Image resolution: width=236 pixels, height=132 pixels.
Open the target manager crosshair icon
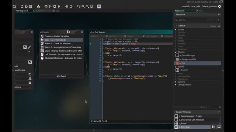(220, 7)
